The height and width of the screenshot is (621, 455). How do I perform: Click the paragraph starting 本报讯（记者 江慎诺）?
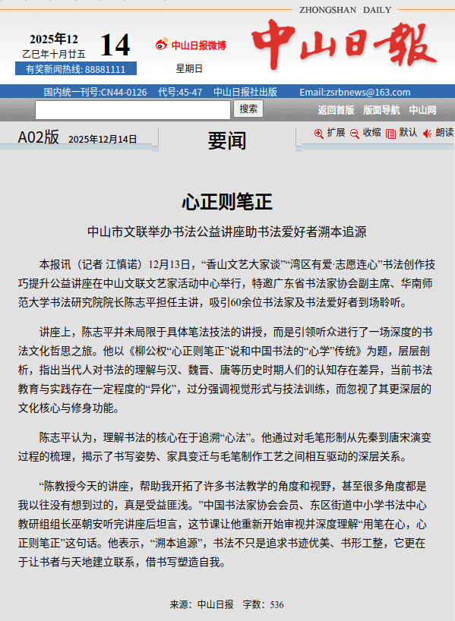click(226, 284)
